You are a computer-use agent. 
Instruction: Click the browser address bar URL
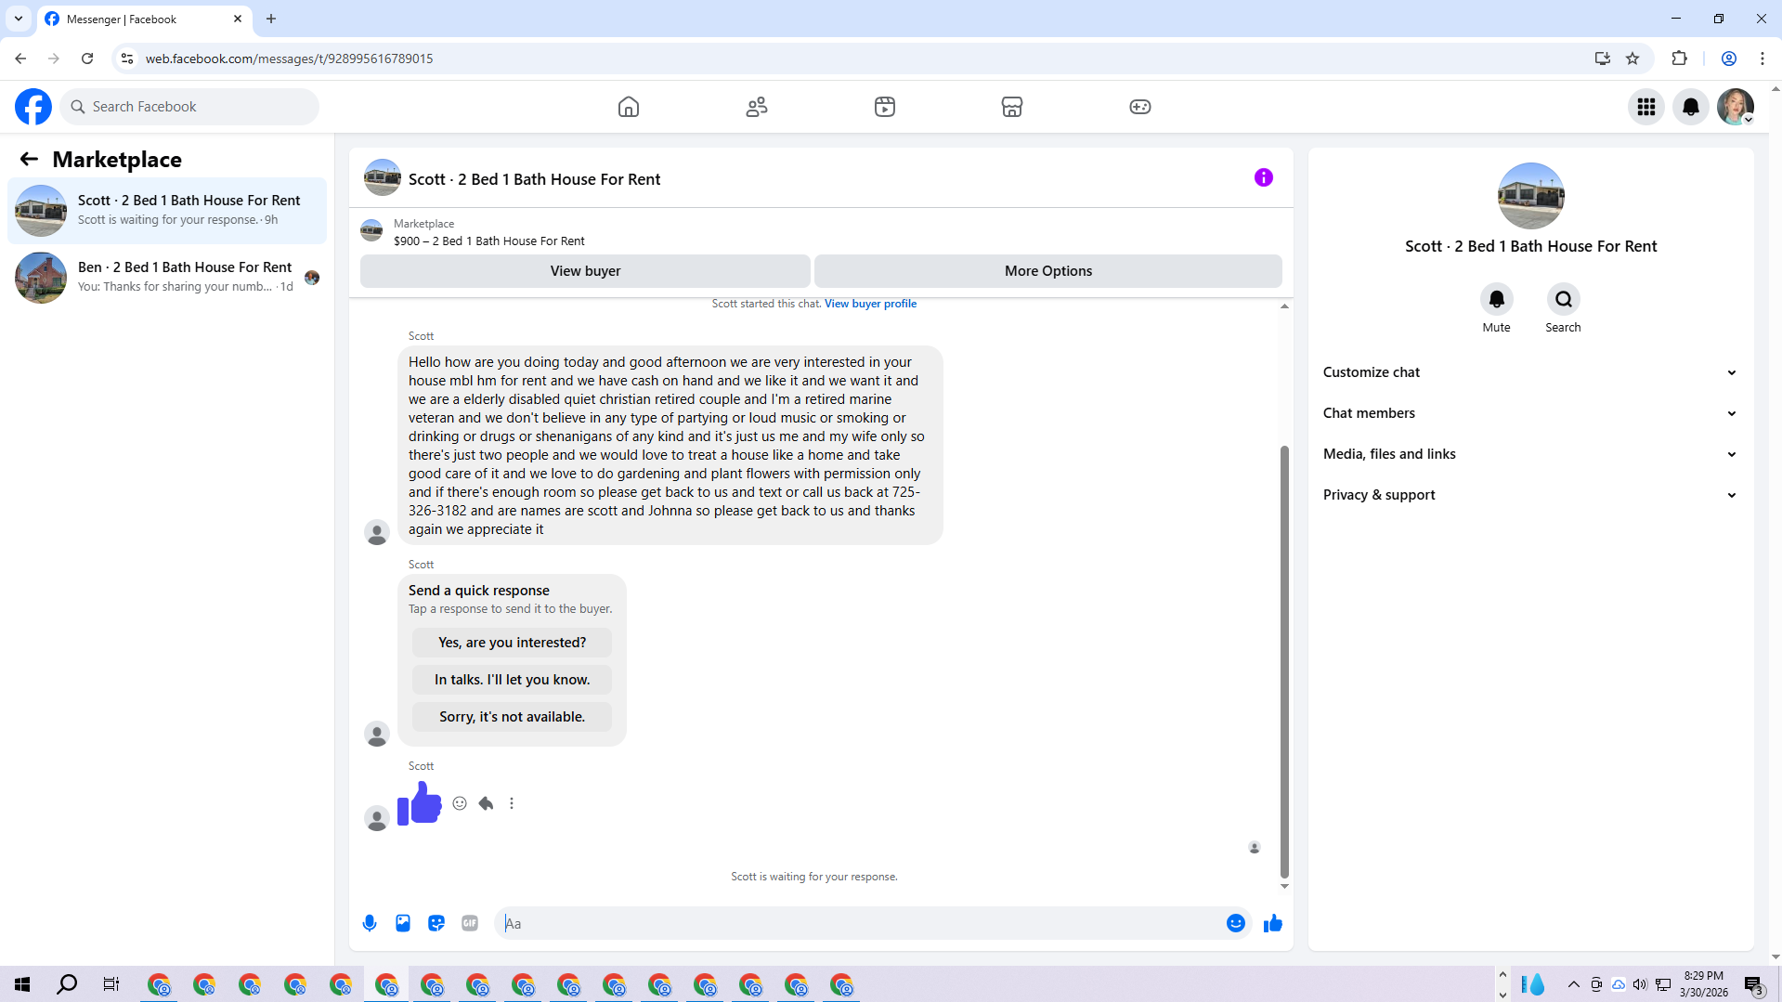point(289,59)
